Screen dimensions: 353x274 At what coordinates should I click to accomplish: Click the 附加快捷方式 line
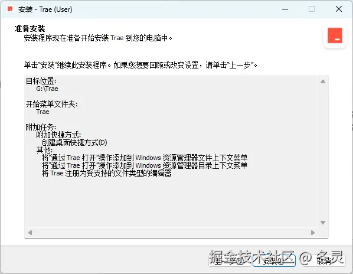point(58,135)
